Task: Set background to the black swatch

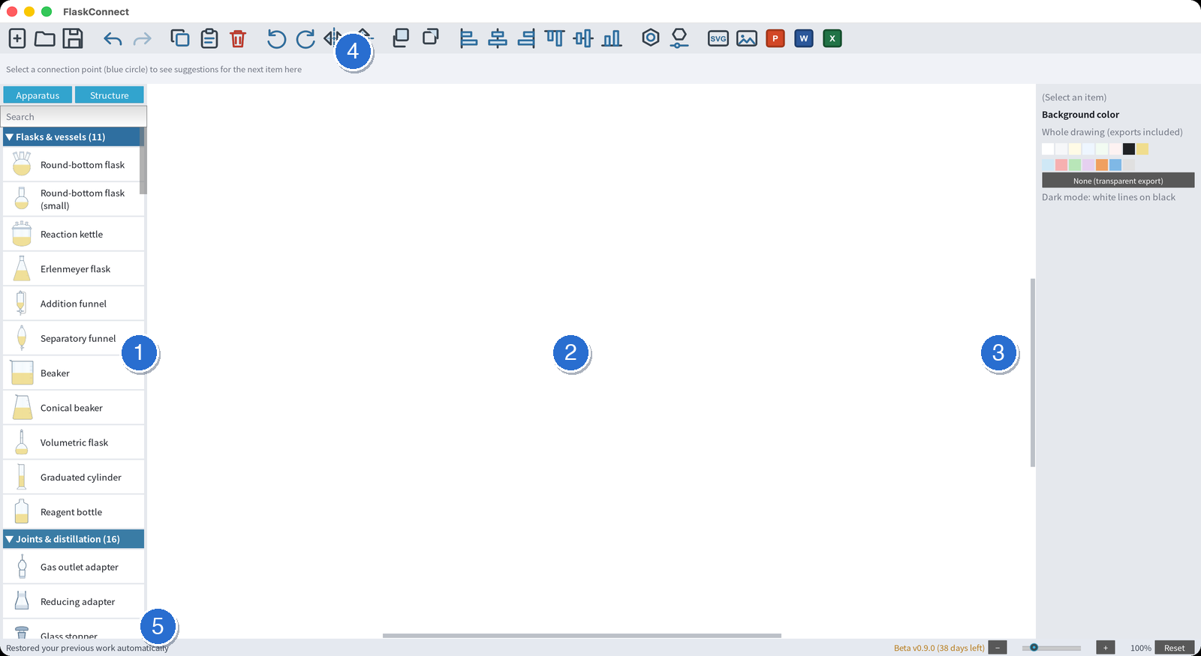Action: click(x=1129, y=149)
